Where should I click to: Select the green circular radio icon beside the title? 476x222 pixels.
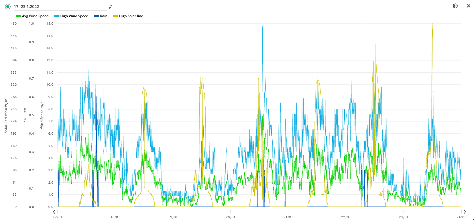click(8, 7)
